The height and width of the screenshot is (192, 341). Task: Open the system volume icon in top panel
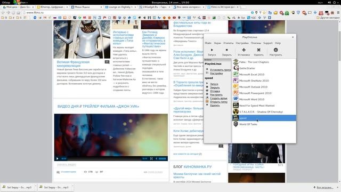(x=329, y=2)
